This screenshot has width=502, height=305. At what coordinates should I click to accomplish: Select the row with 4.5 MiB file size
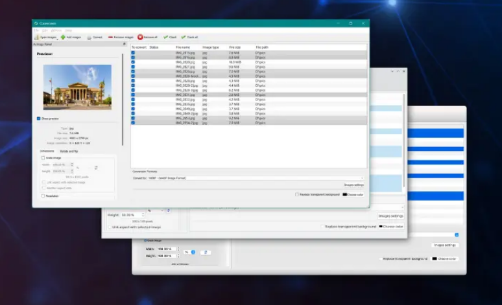pyautogui.click(x=249, y=76)
